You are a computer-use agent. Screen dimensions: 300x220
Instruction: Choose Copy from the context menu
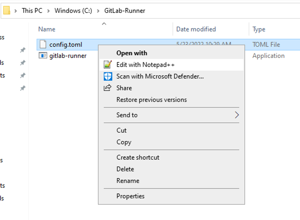(124, 142)
